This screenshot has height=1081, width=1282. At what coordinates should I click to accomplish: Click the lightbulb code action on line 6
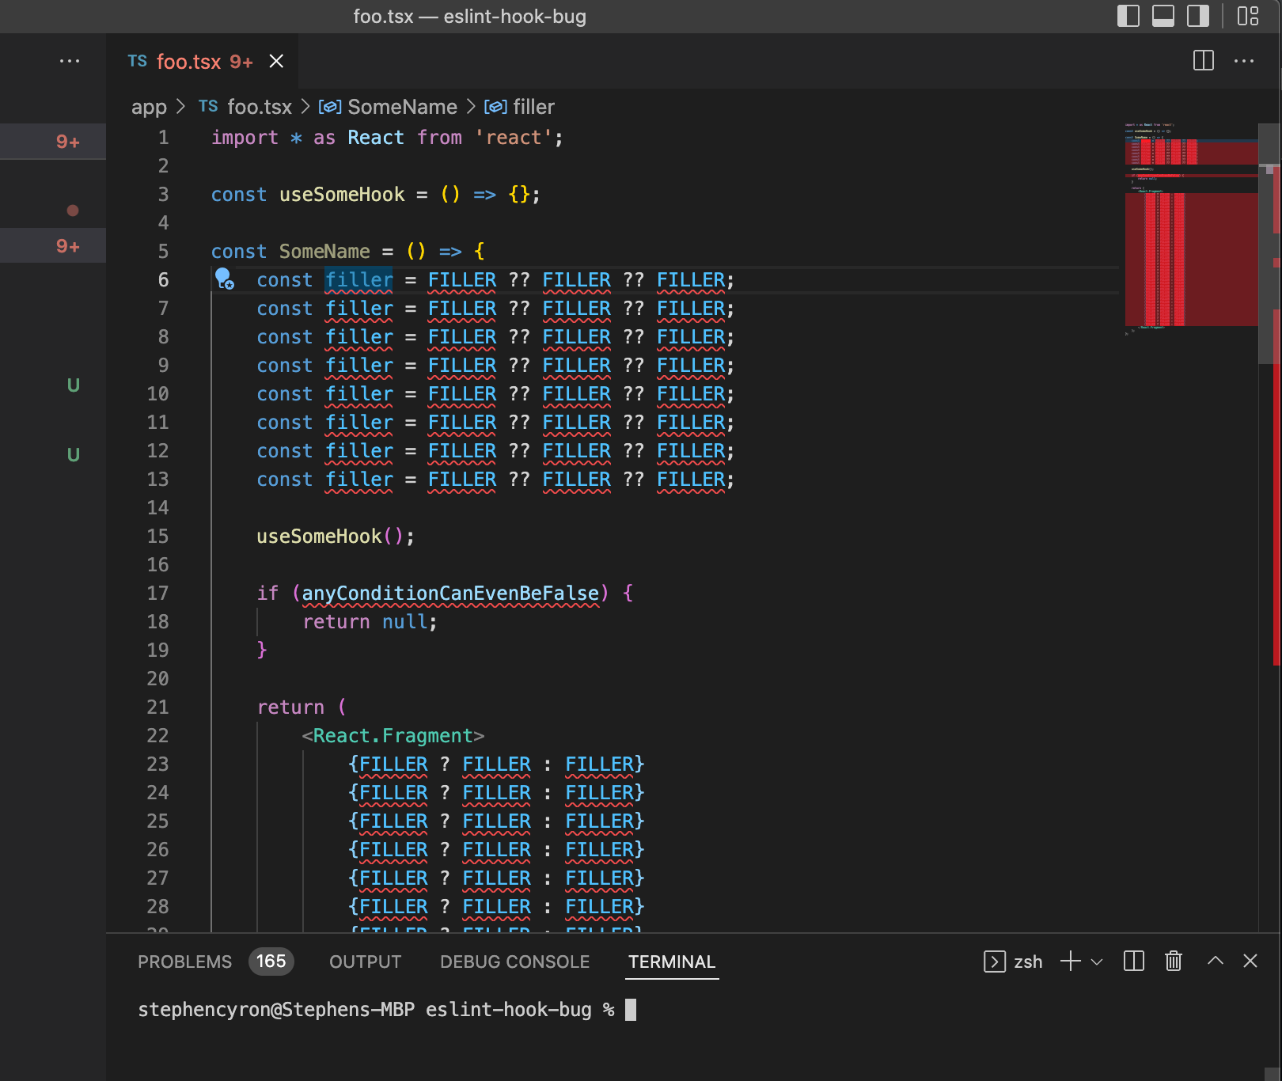point(225,279)
